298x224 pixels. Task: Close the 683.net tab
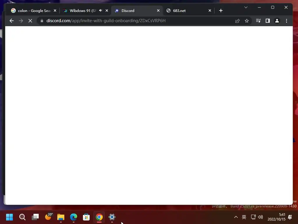pos(210,11)
